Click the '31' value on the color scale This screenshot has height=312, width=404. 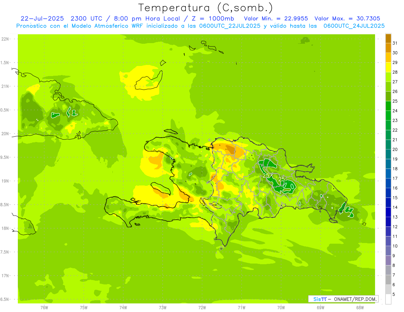tap(395, 43)
